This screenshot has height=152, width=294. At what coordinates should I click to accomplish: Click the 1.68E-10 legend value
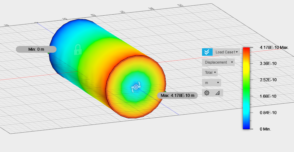pyautogui.click(x=268, y=96)
